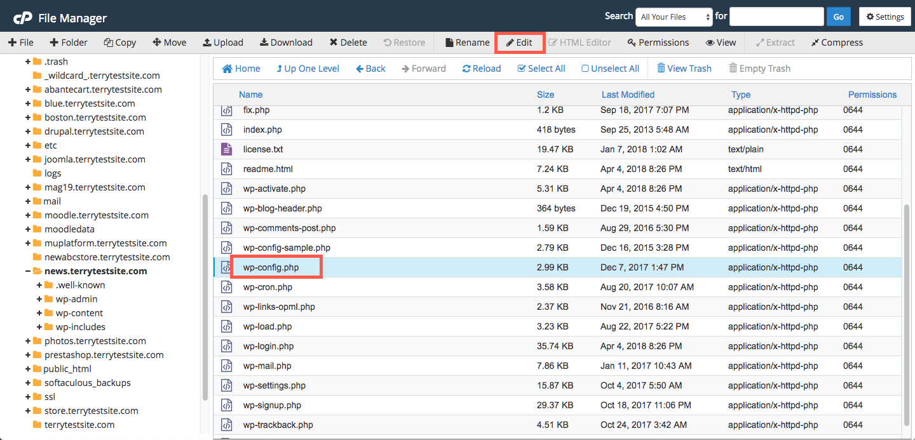Expand the drupal.terrytestsite.com folder
The image size is (915, 440).
28,131
